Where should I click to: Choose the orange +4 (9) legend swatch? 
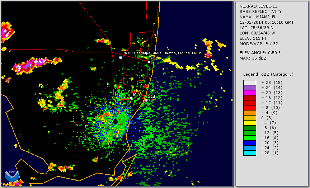(249, 113)
